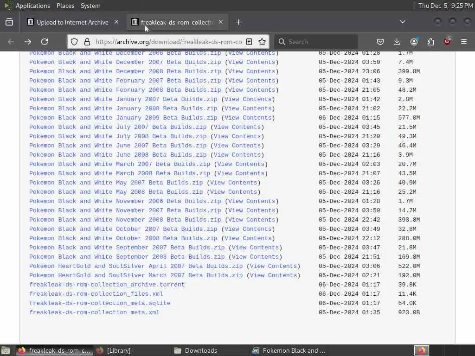
Task: Download HeartGold and SoulSilver April 2007 zip
Action: 136,266
